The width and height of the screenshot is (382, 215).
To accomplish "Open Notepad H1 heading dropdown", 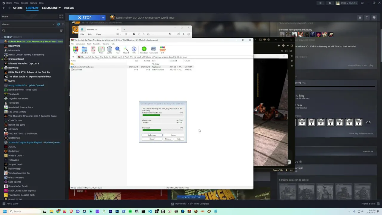I will (119, 34).
